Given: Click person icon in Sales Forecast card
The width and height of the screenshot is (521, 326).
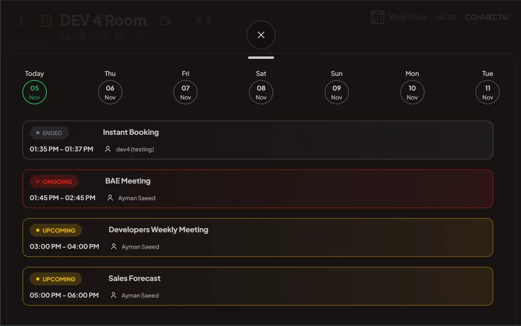Looking at the screenshot, I should point(113,295).
